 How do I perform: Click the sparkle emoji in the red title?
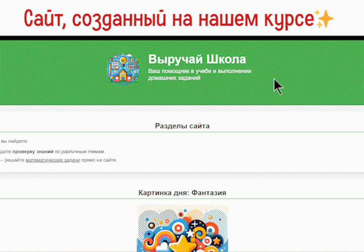click(x=324, y=20)
